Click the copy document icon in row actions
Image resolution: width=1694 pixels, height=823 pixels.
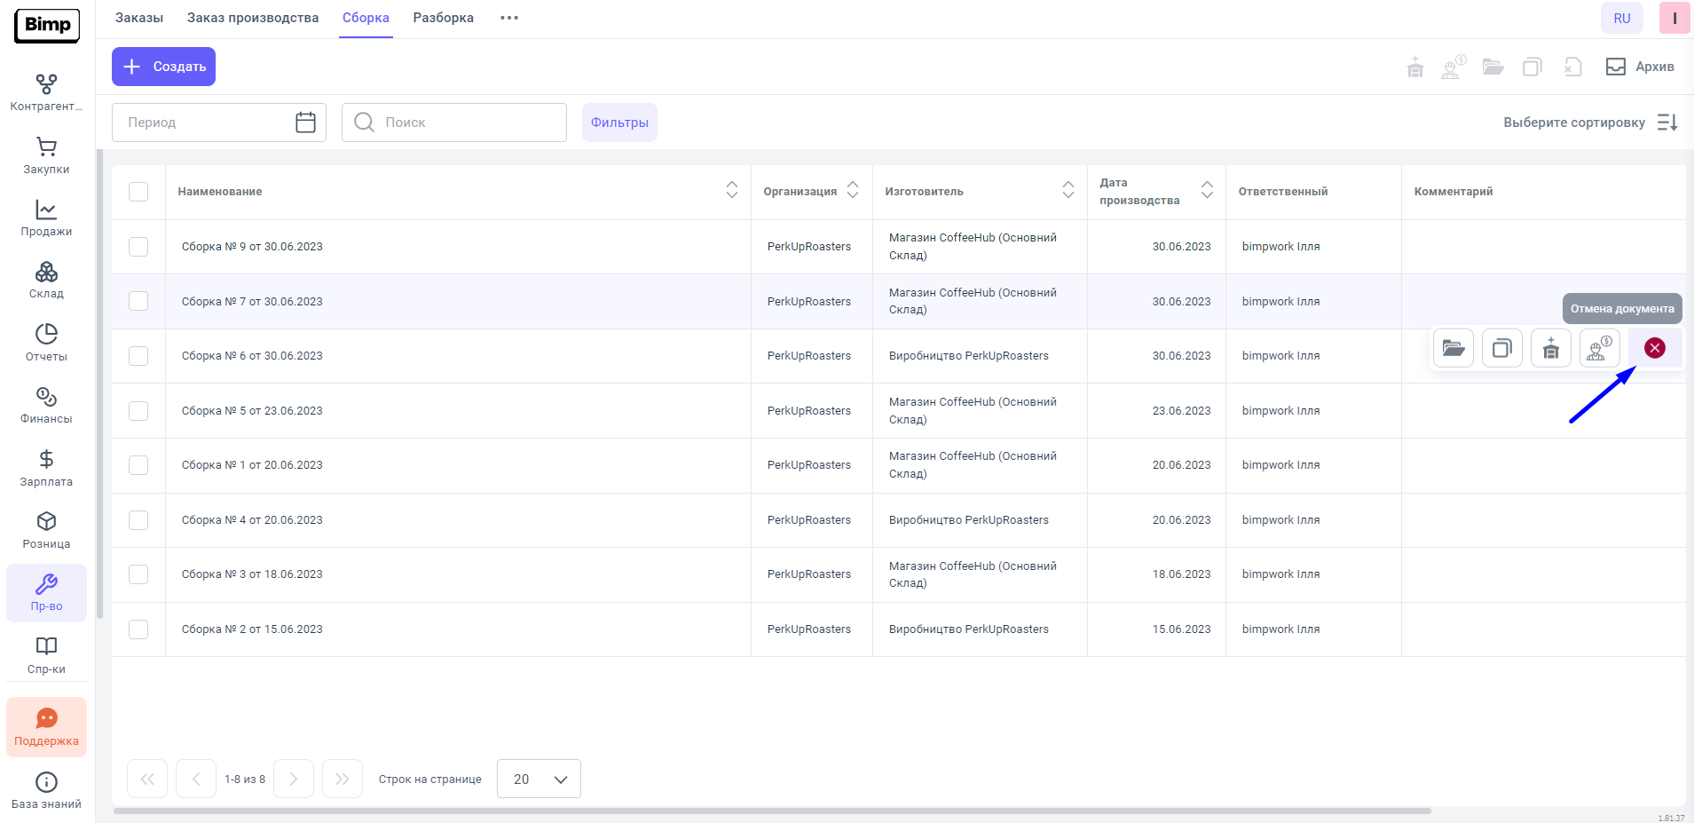tap(1501, 348)
